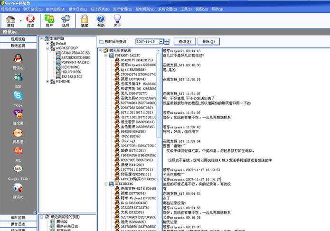Click the 程序开关日志 icon in recent views
This screenshot has height=231, width=330.
coord(53,226)
